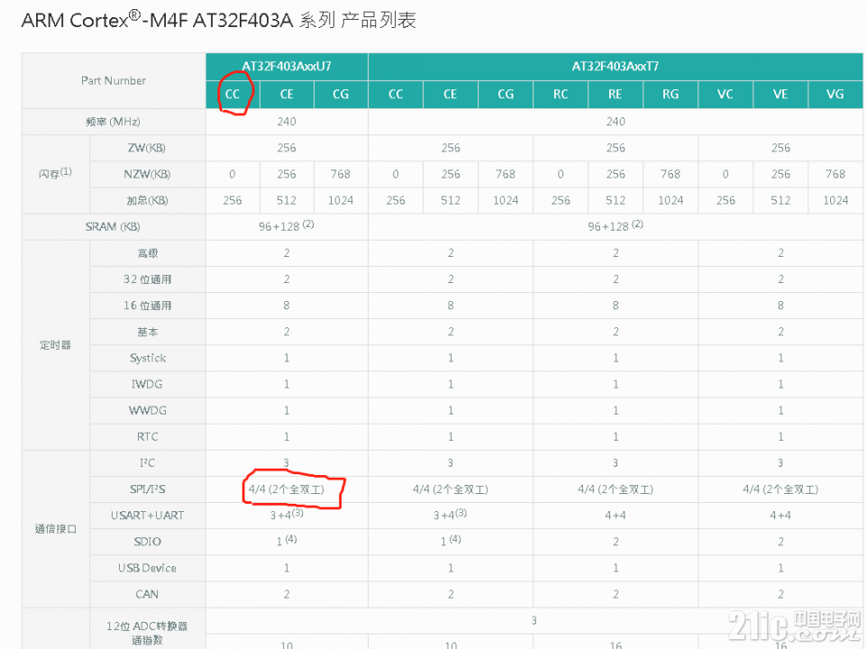867x649 pixels.
Task: Click the "CAN" row label
Action: point(147,594)
